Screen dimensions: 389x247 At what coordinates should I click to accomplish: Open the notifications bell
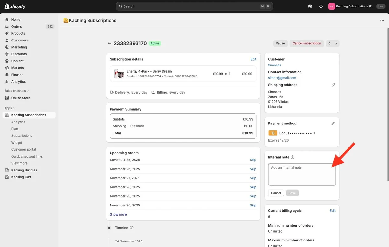click(x=321, y=6)
